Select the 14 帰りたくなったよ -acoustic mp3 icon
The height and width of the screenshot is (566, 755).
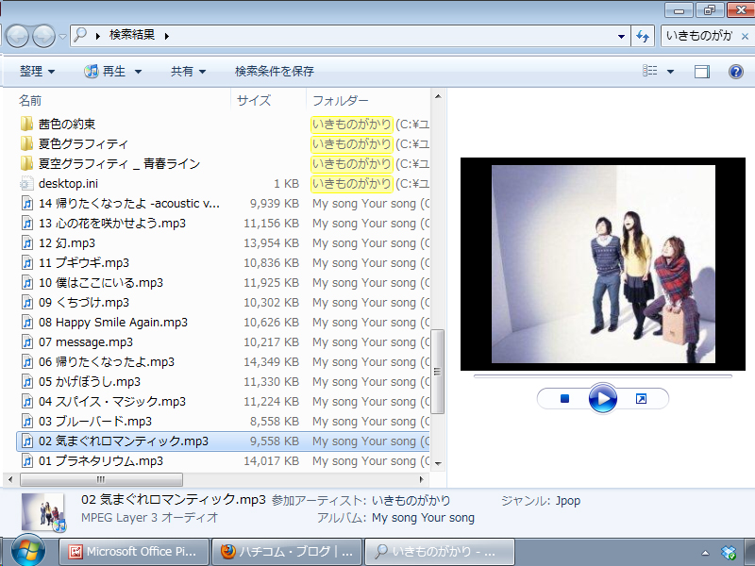tap(27, 203)
